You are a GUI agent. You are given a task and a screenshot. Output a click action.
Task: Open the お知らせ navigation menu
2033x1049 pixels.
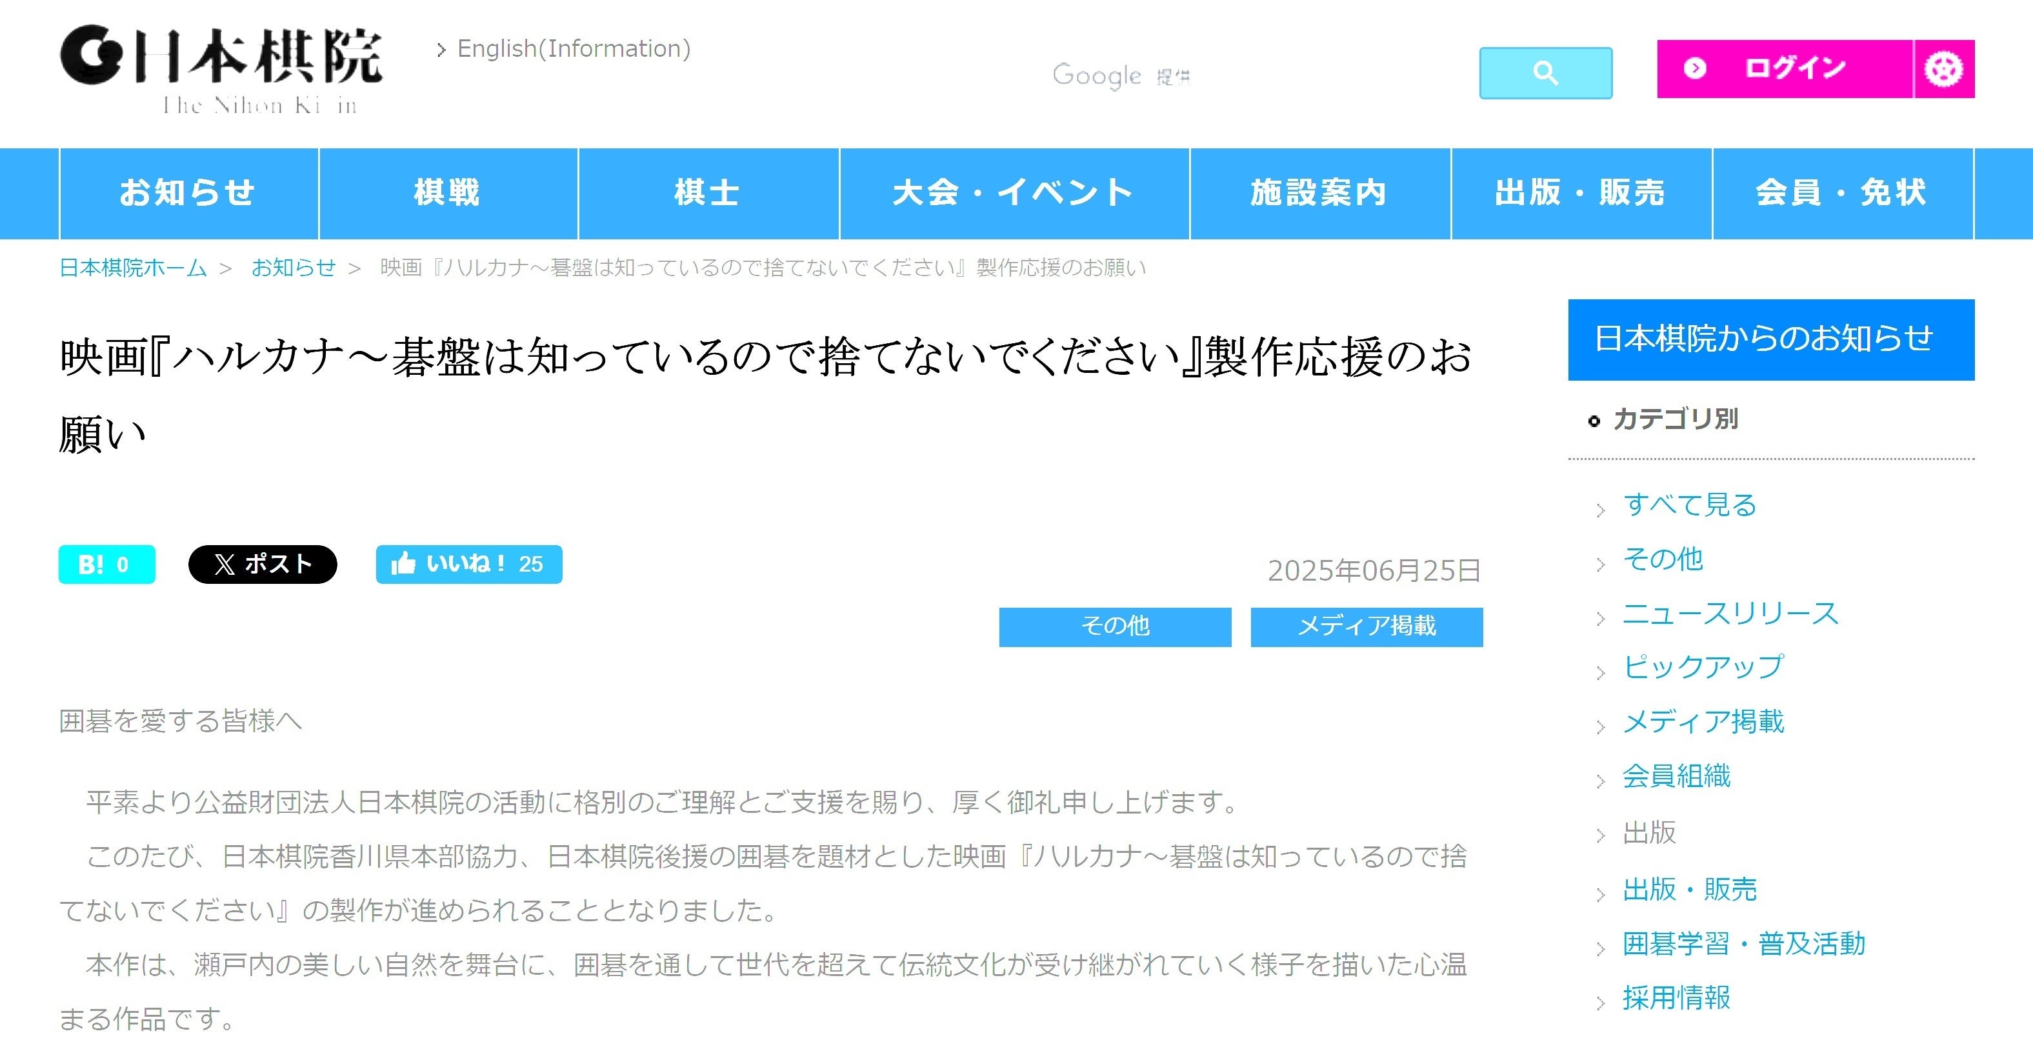point(188,193)
